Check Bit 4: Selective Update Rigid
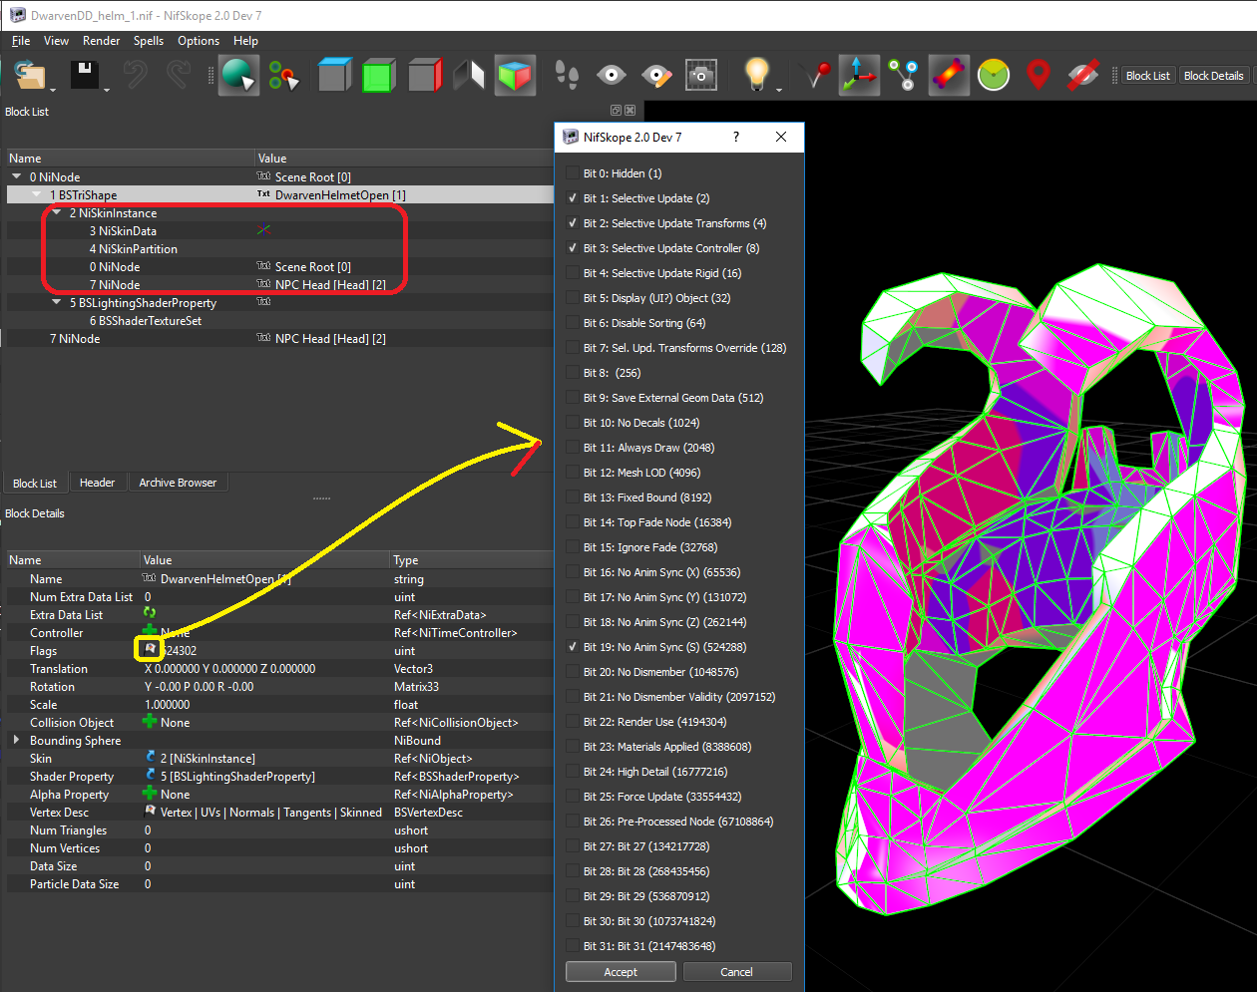1257x992 pixels. (573, 273)
